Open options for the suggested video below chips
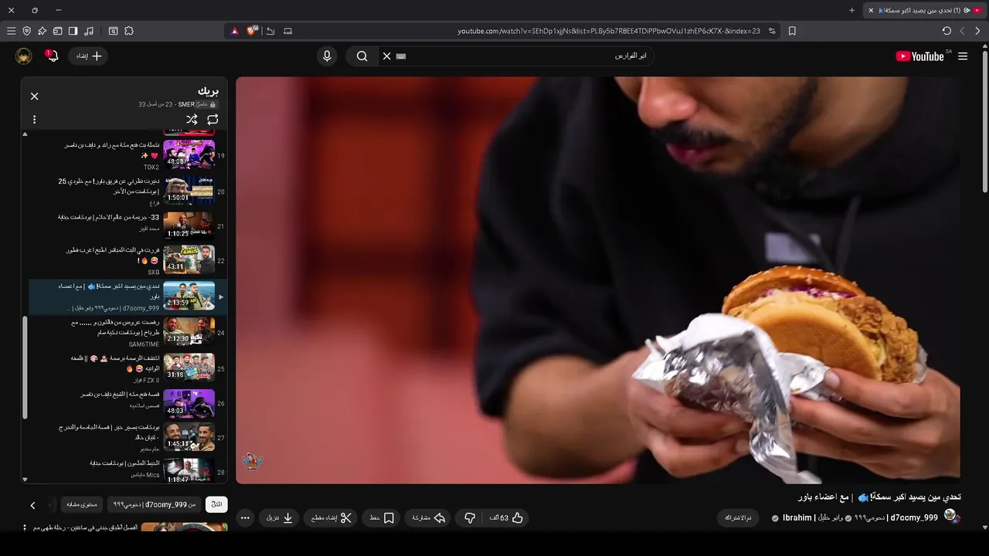Screen dimensions: 989x556 (25, 528)
